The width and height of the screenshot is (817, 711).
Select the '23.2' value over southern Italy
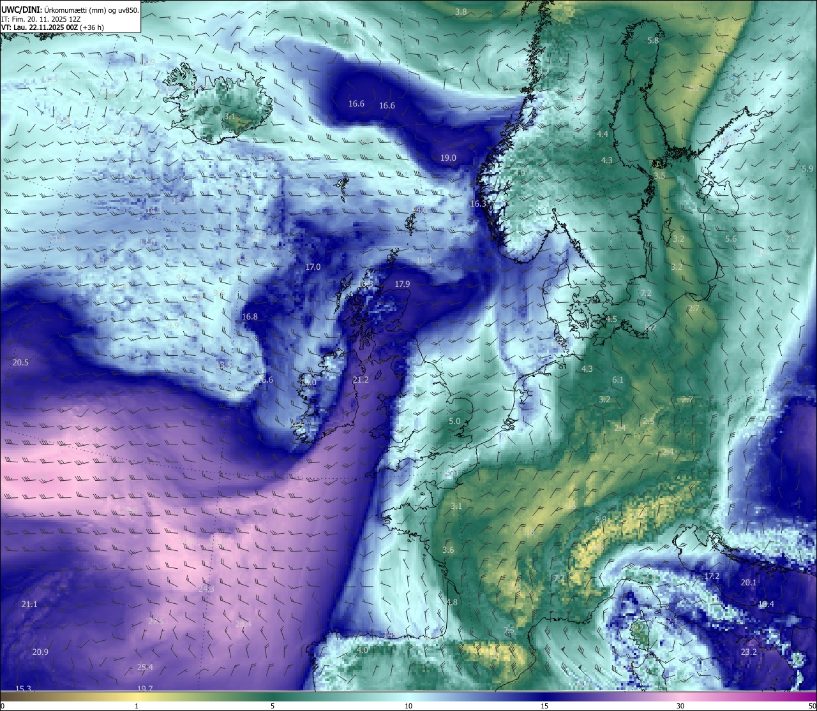pyautogui.click(x=749, y=652)
